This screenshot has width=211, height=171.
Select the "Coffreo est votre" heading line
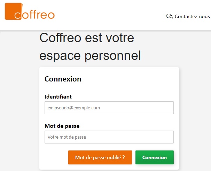(x=87, y=38)
